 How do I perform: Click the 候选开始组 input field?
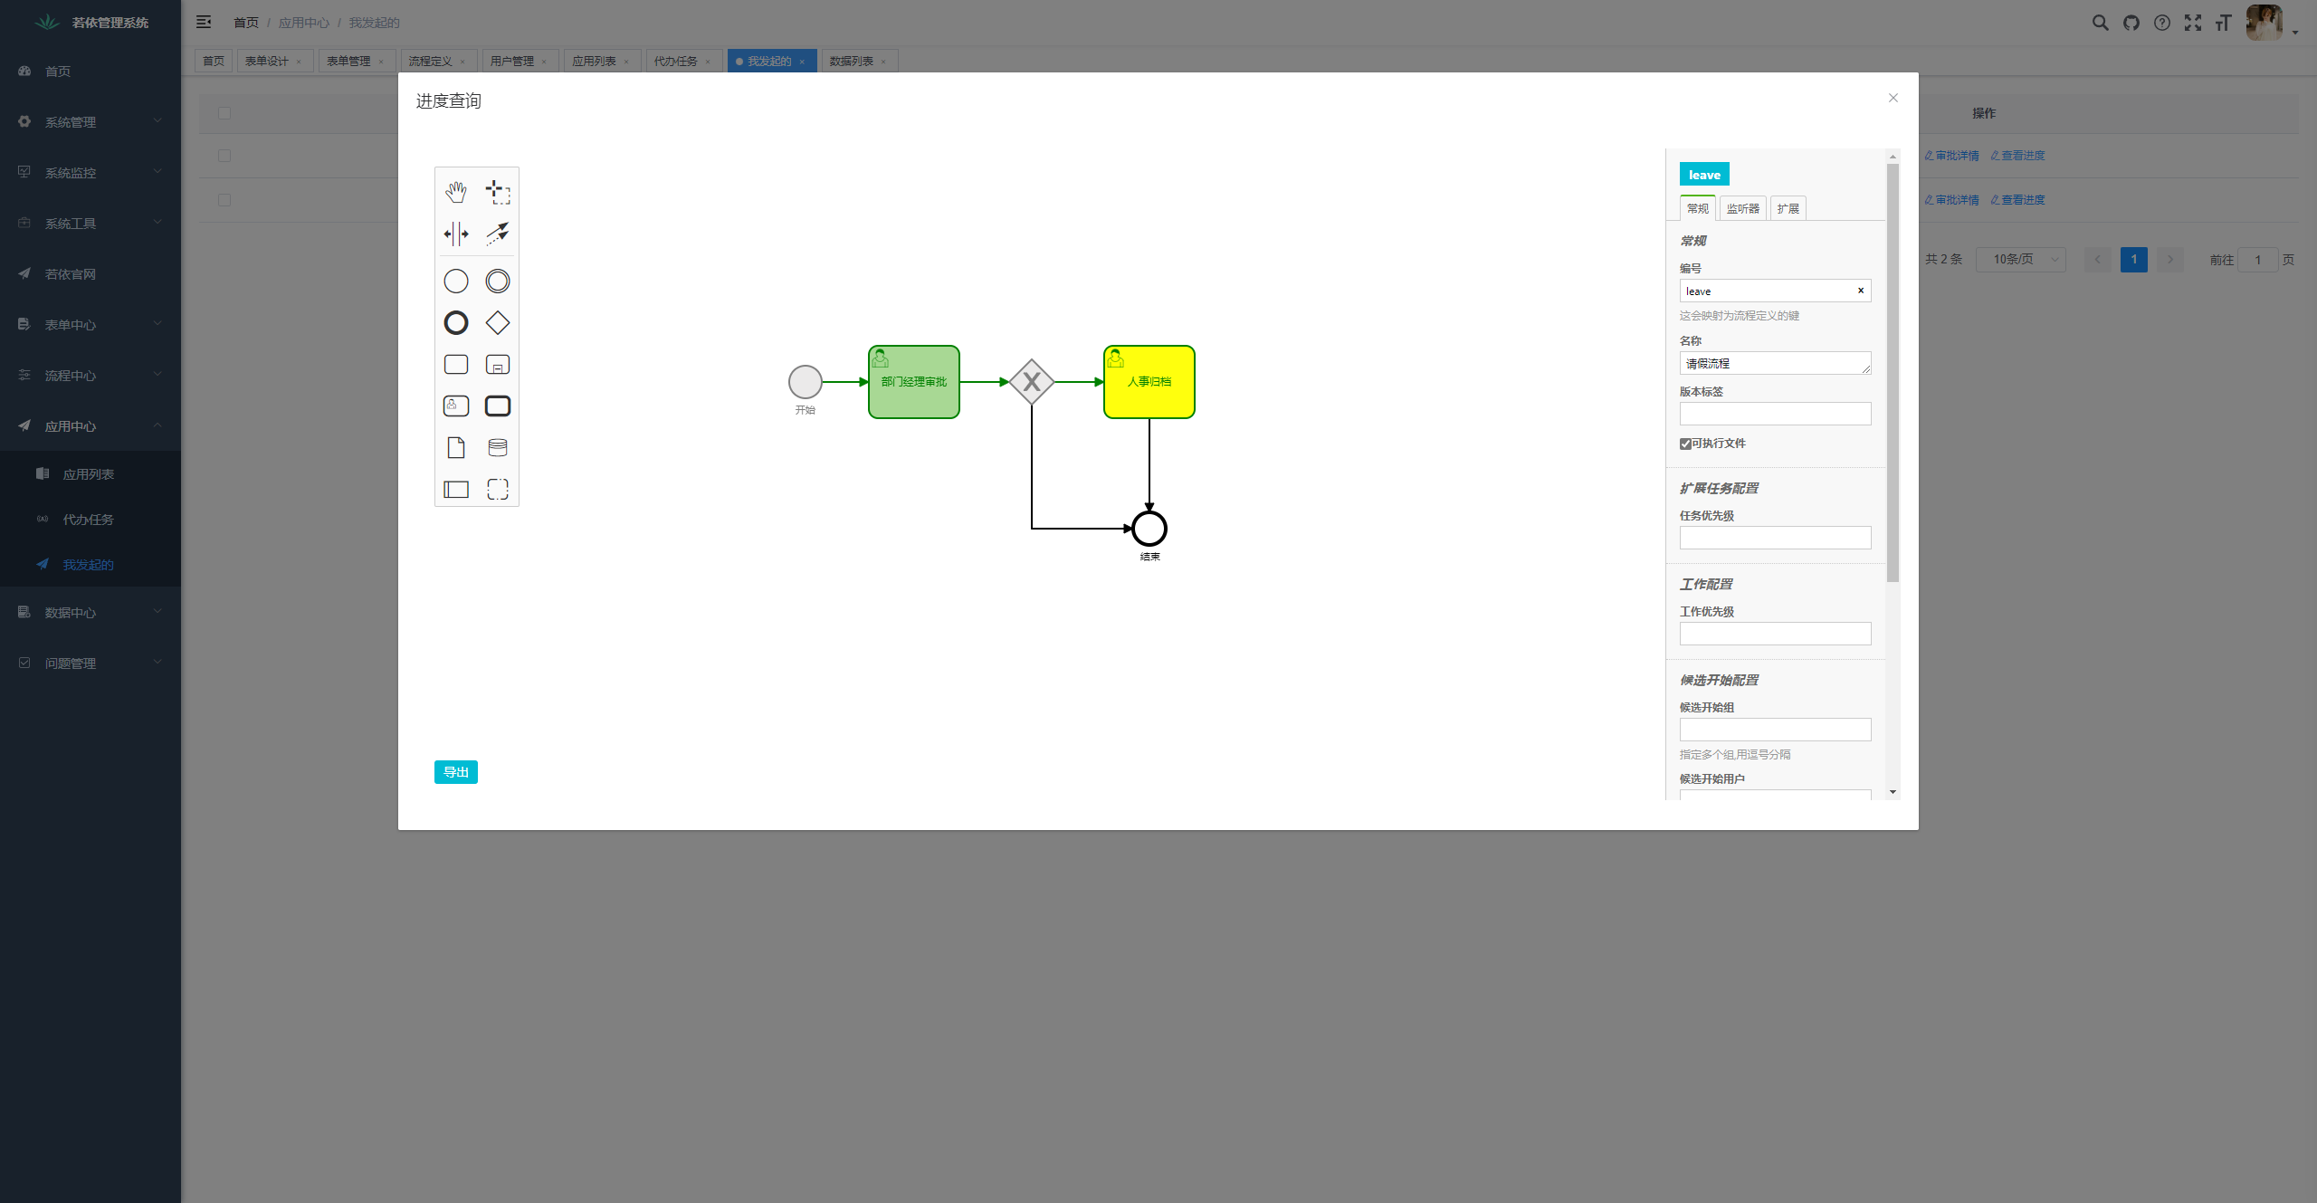tap(1775, 730)
